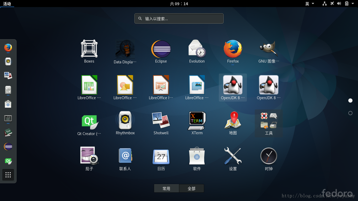This screenshot has height=201, width=358.
Task: Open the 英 input source dropdown
Action: pos(310,4)
